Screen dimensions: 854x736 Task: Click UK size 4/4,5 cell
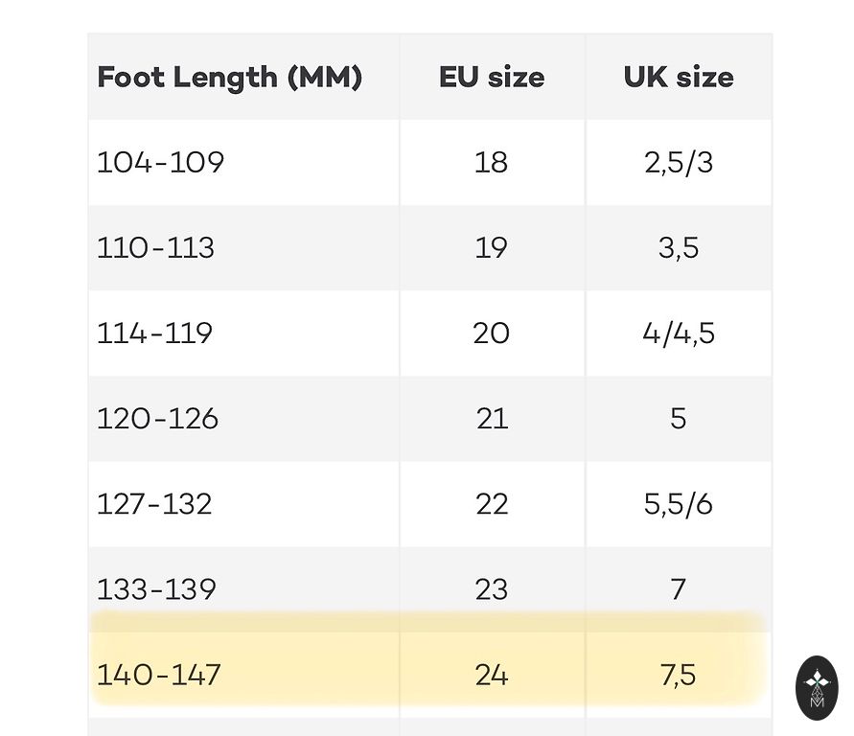[x=679, y=333]
